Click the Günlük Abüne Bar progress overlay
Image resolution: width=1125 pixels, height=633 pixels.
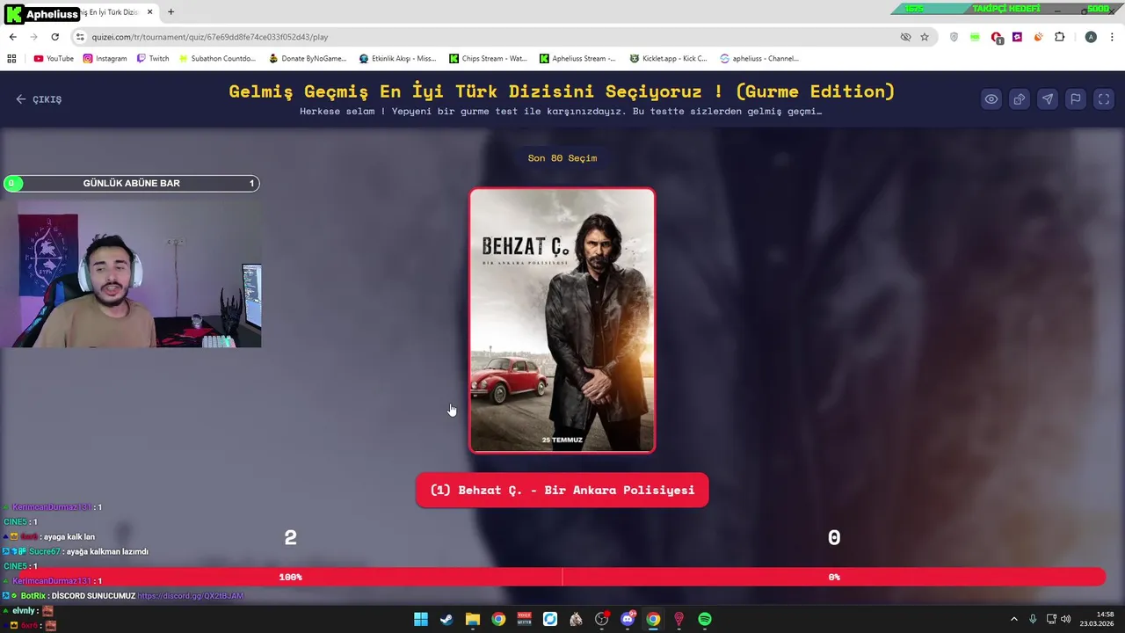[131, 183]
